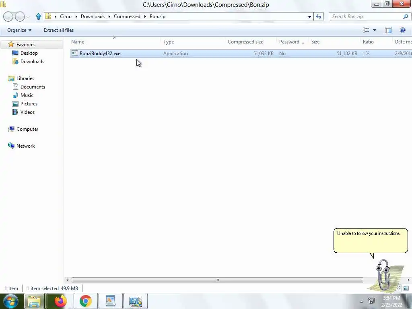Click horizontal scrollbar right arrow
The width and height of the screenshot is (412, 309).
click(408, 280)
